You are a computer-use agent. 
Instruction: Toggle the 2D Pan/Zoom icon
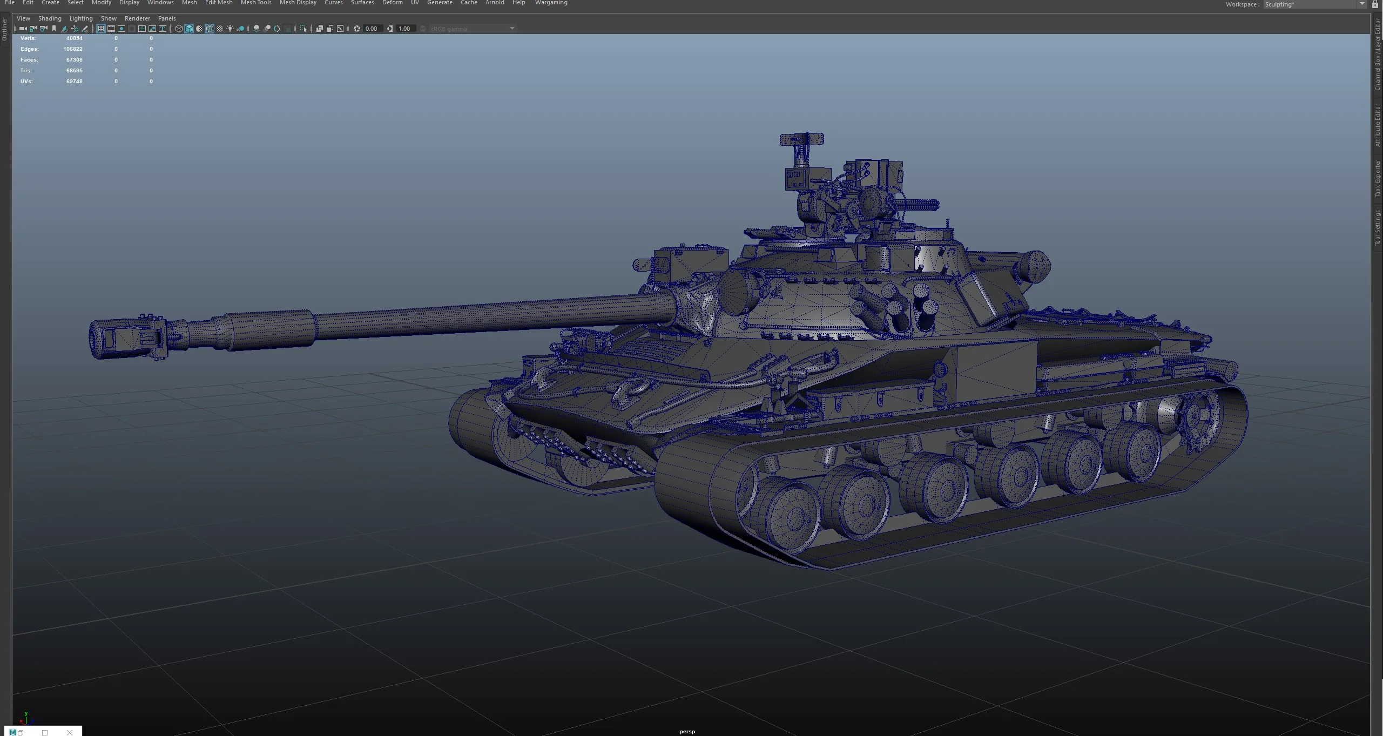click(x=75, y=29)
